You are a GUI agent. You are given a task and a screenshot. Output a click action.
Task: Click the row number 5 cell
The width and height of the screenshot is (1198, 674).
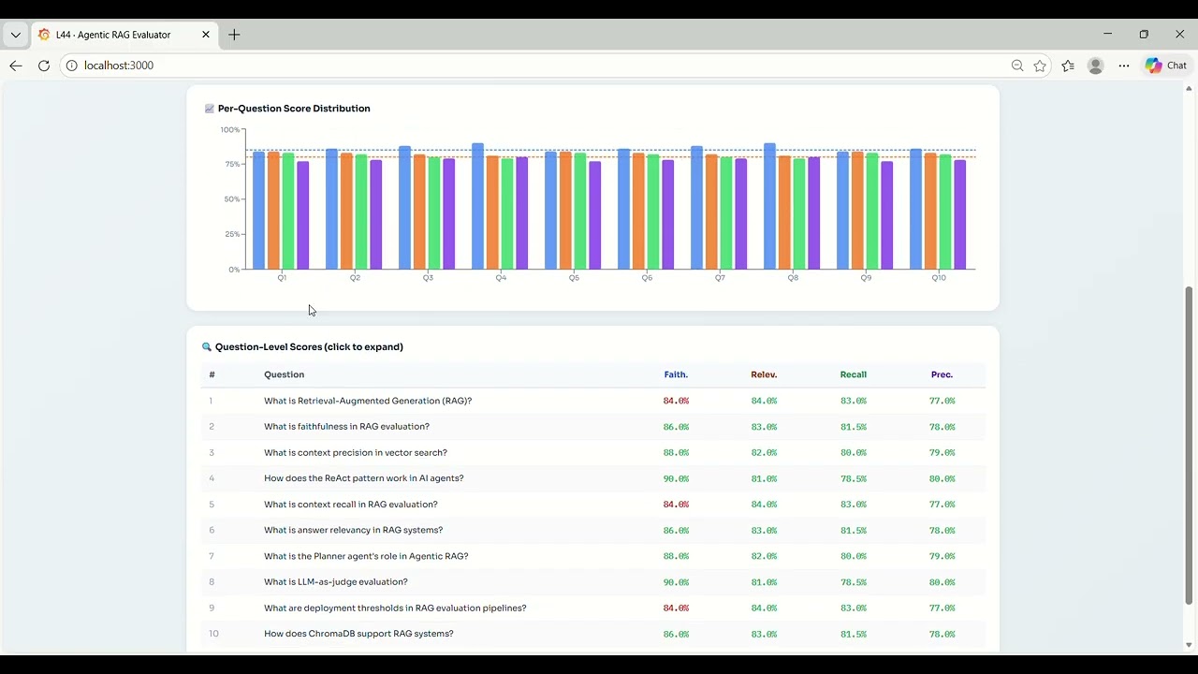pyautogui.click(x=212, y=505)
